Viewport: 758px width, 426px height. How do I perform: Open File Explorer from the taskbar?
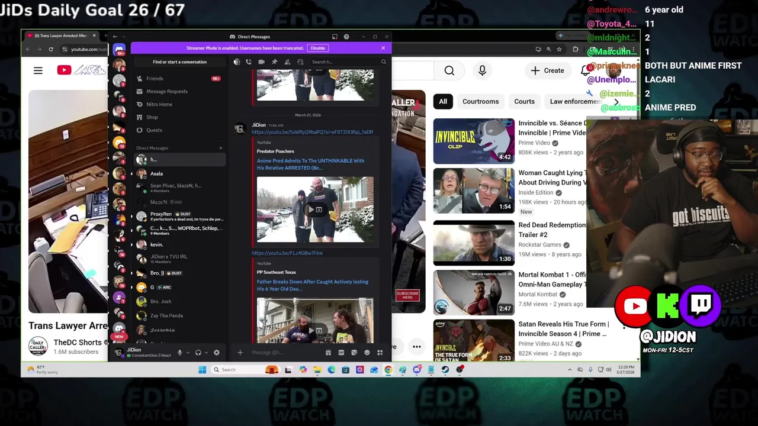tap(317, 370)
